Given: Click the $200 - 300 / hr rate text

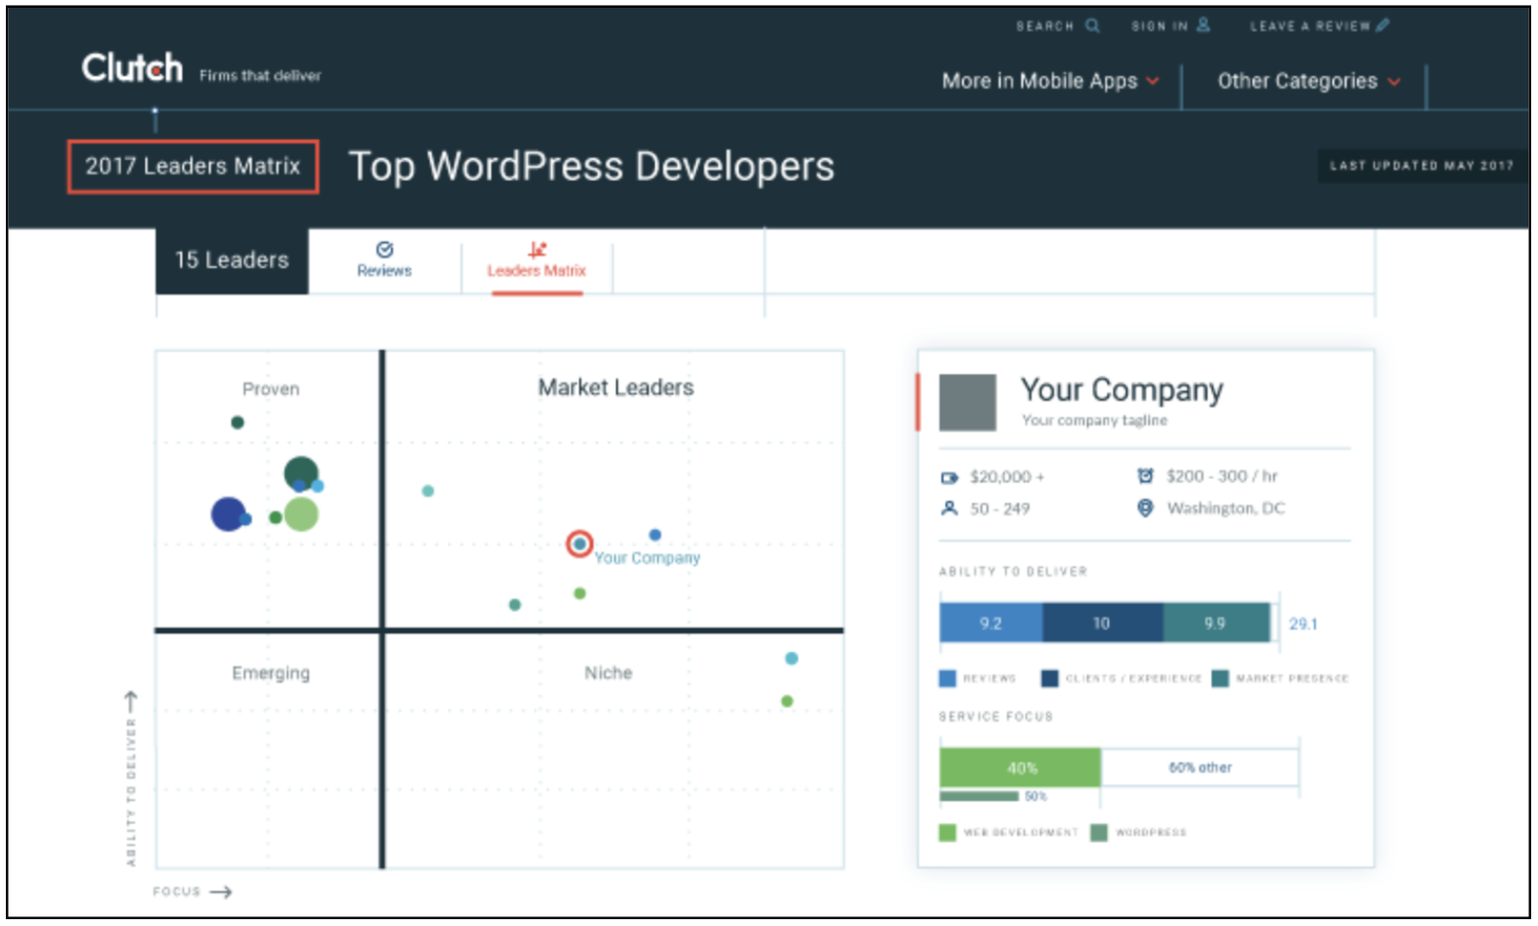Looking at the screenshot, I should [x=1222, y=476].
